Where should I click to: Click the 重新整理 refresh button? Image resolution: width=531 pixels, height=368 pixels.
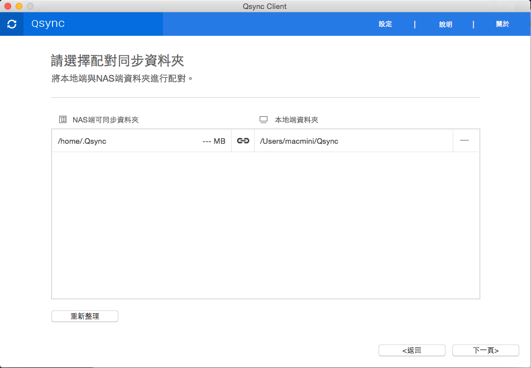(x=85, y=316)
